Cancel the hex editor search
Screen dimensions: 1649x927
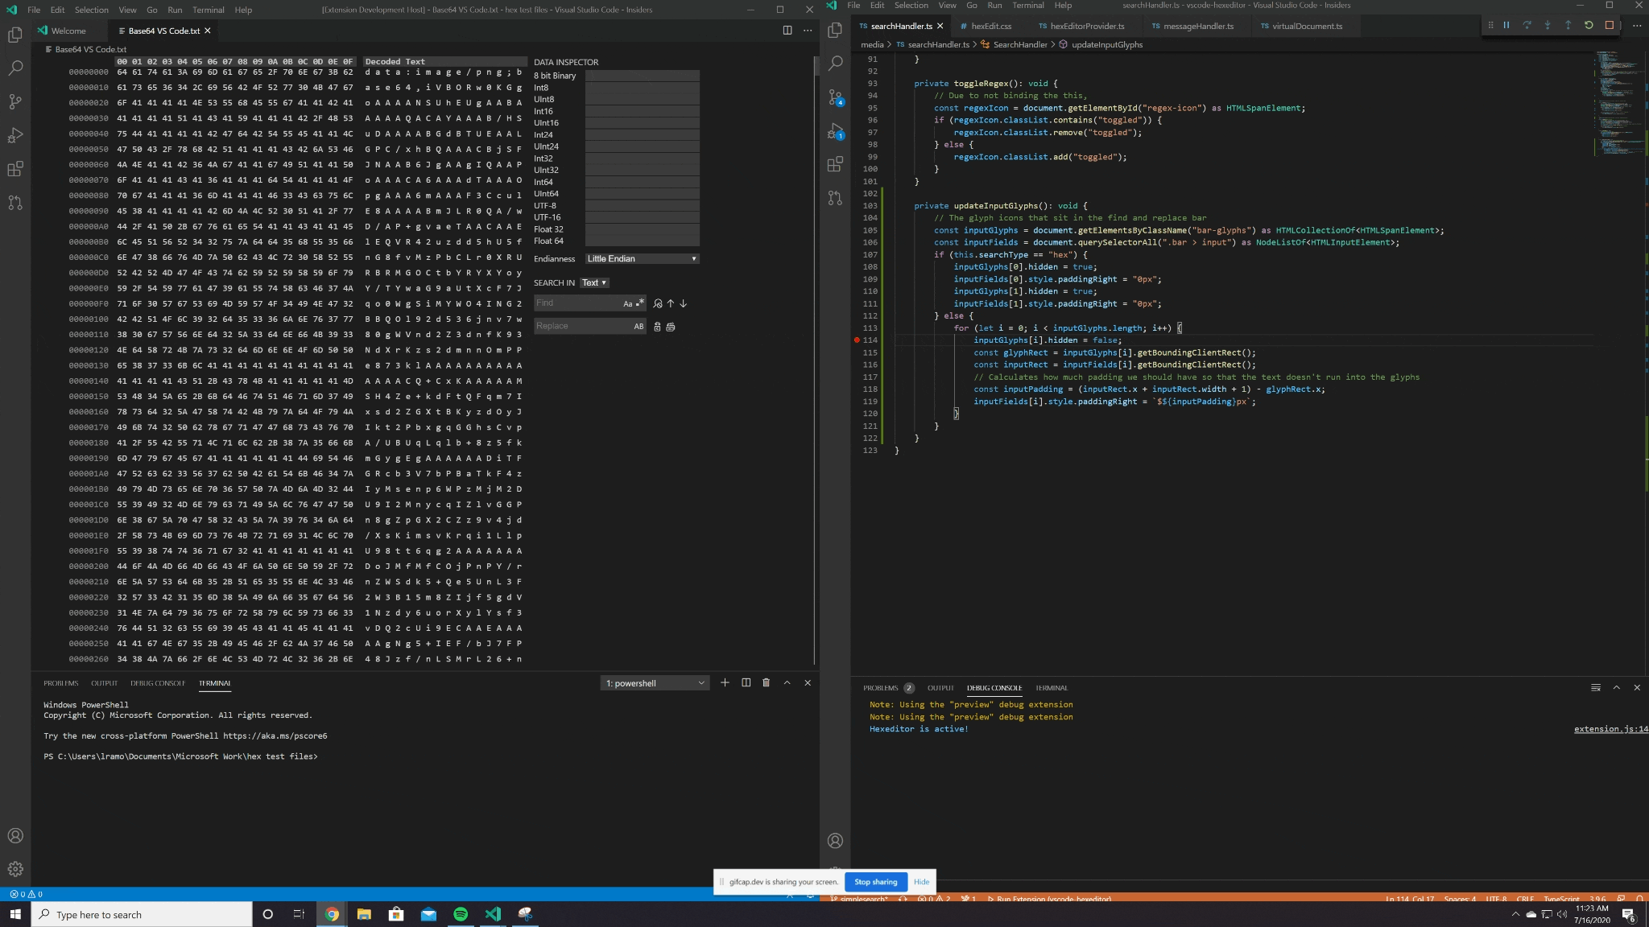(658, 303)
